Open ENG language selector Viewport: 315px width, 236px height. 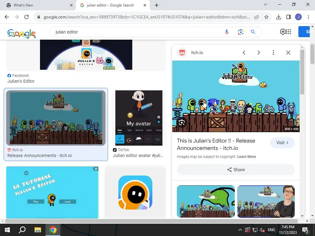(x=271, y=230)
